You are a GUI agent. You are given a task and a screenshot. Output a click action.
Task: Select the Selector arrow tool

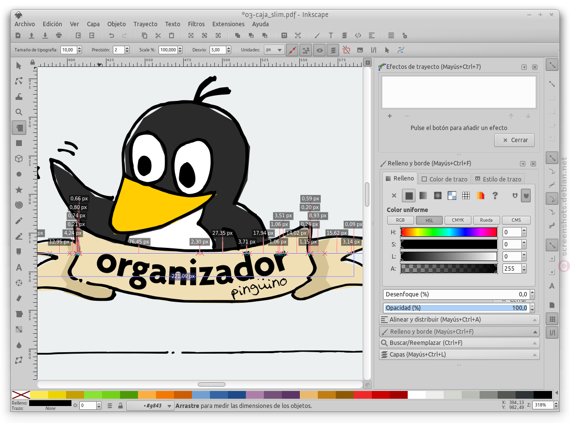pos(19,65)
